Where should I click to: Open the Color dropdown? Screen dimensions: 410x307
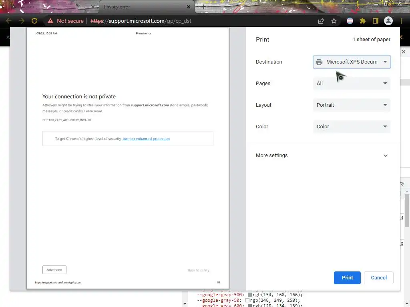point(352,127)
